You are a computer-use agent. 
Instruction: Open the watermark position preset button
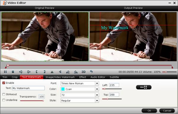click(144, 87)
